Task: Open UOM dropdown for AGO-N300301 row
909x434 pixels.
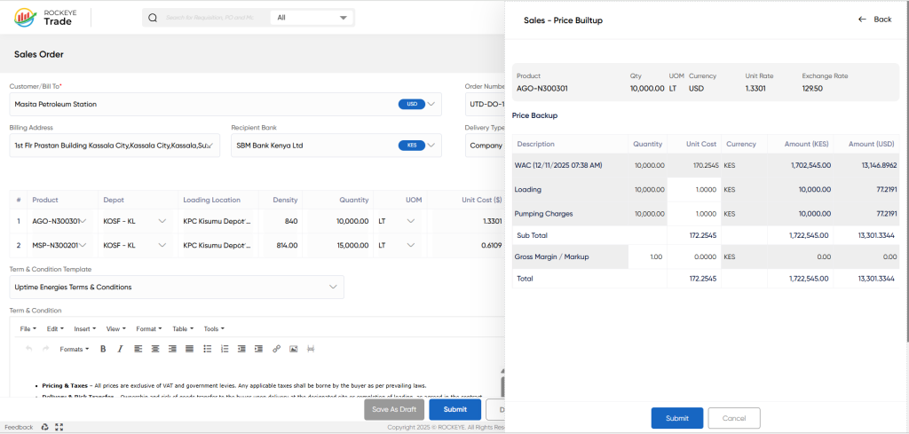Action: 411,221
